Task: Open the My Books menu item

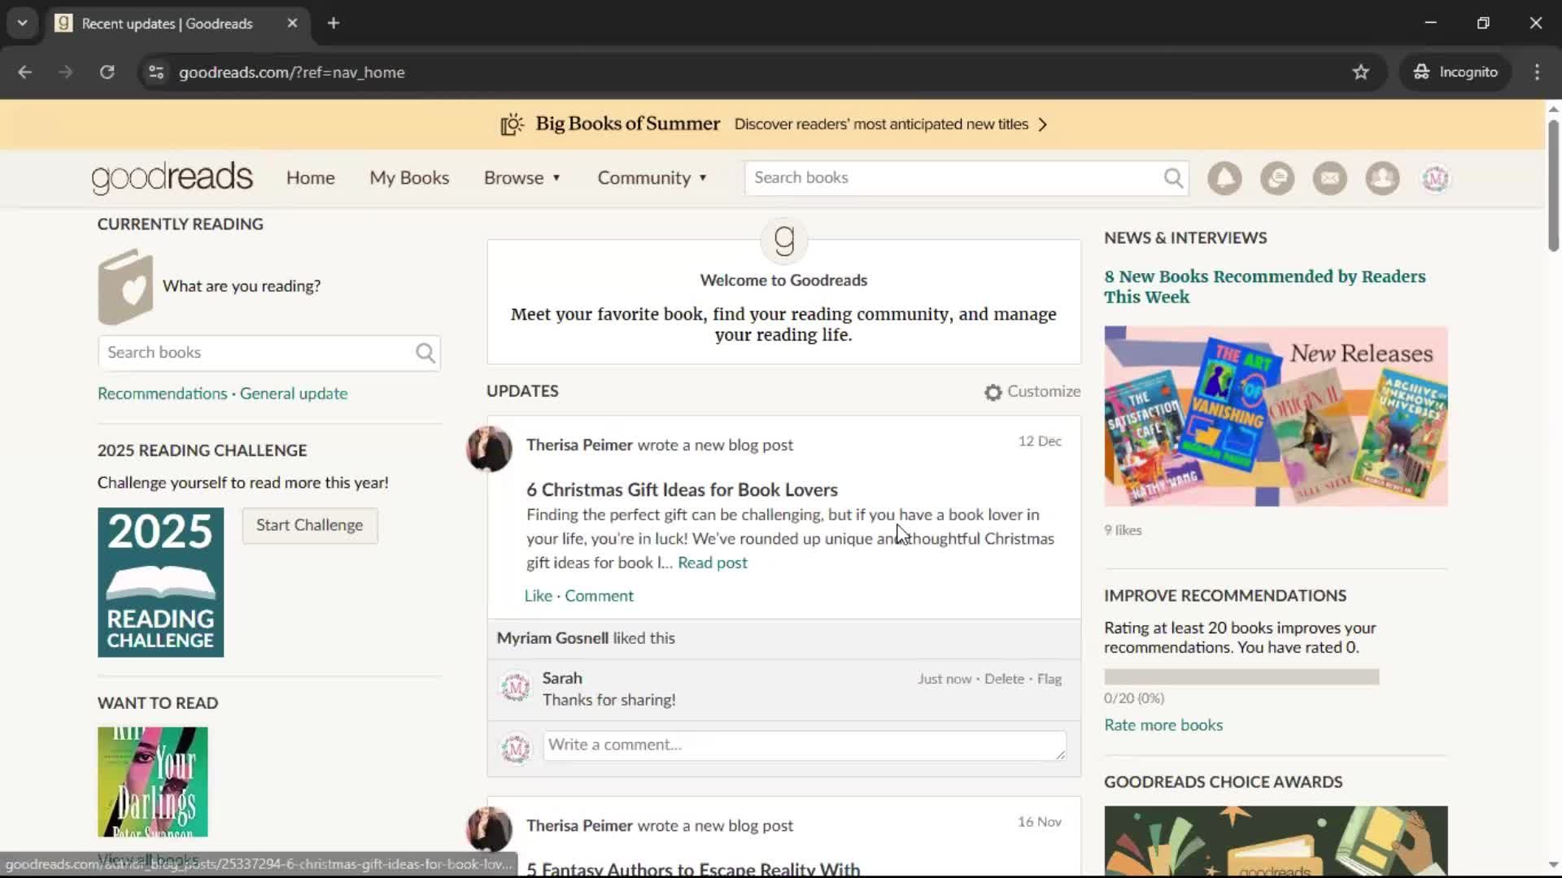Action: [x=409, y=178]
